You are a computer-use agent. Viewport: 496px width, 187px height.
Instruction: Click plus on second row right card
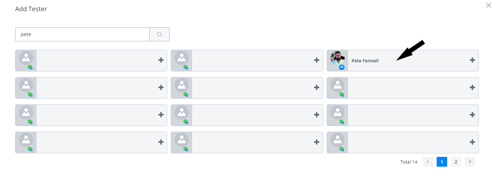(x=472, y=88)
